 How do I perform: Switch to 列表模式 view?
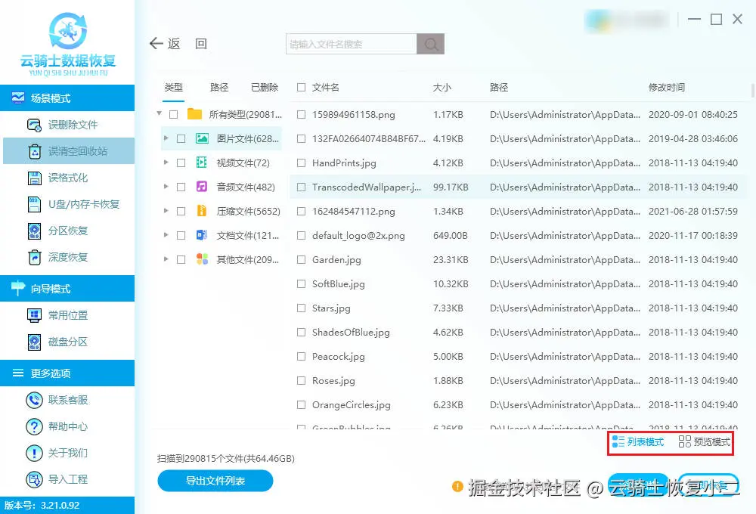coord(638,441)
